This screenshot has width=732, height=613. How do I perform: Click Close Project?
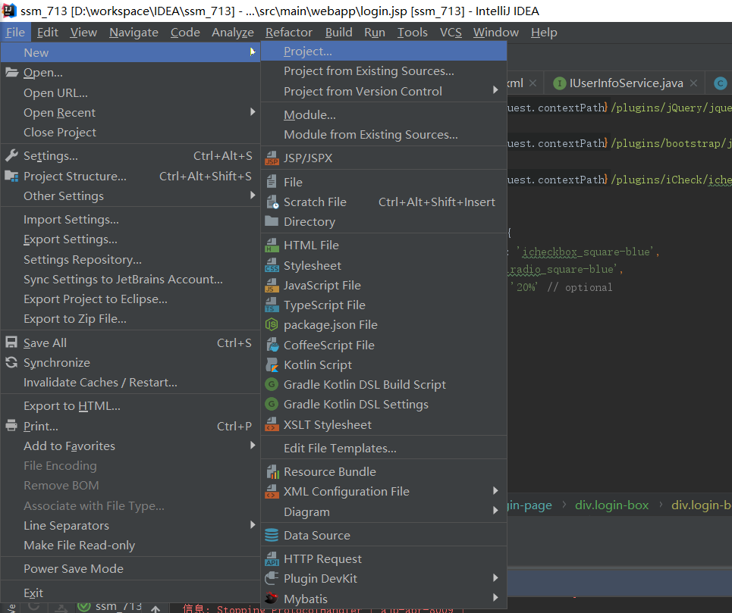130,133
